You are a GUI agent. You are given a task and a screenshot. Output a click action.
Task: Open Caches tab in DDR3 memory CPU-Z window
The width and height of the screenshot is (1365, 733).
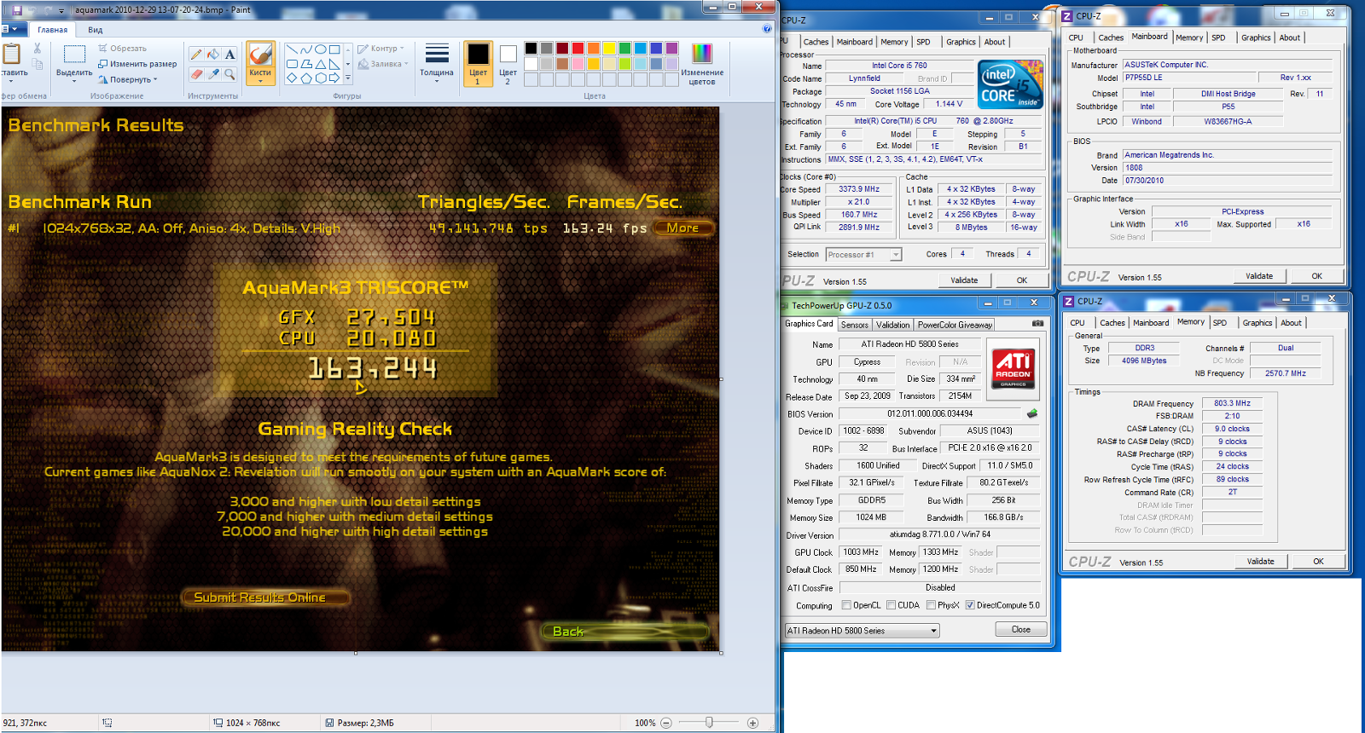click(x=1112, y=323)
